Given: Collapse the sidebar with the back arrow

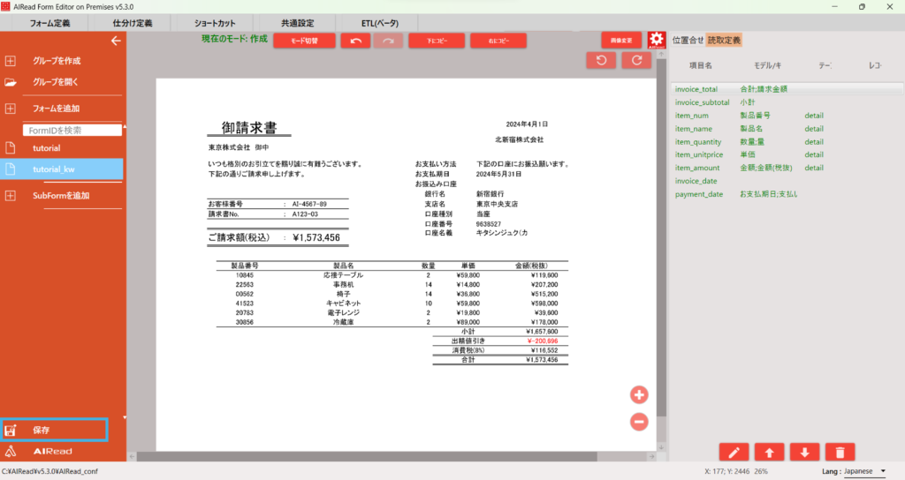Looking at the screenshot, I should pos(115,41).
